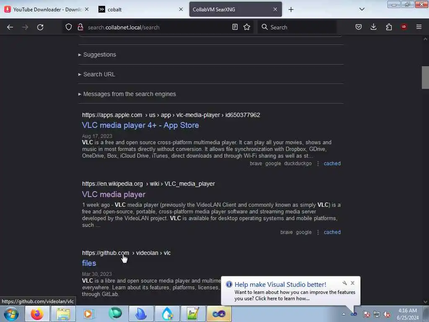The image size is (429, 322).
Task: Click the en.wikipedia.org result URL
Action: pyautogui.click(x=149, y=184)
